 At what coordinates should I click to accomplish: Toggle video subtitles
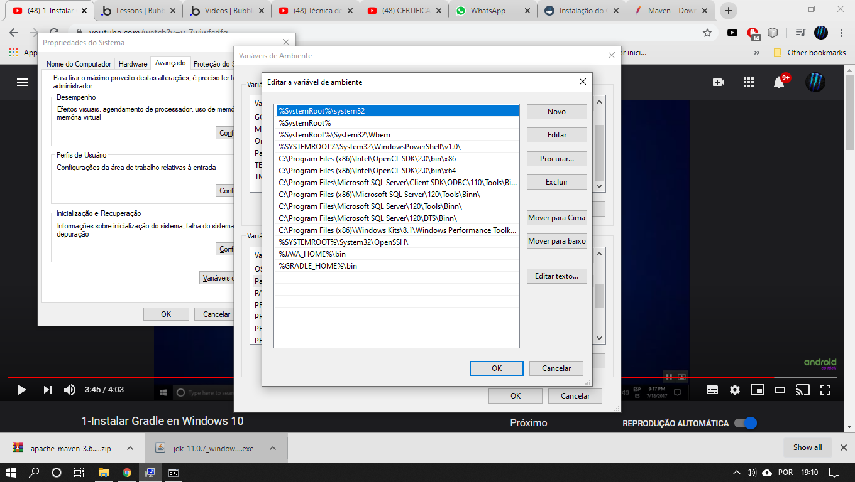click(712, 390)
